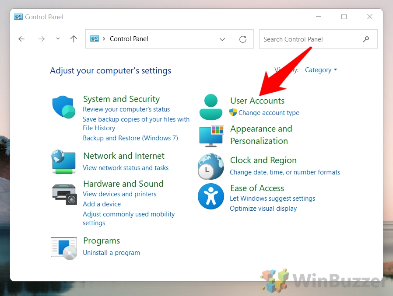
Task: Refresh the Control Panel view
Action: tap(242, 39)
